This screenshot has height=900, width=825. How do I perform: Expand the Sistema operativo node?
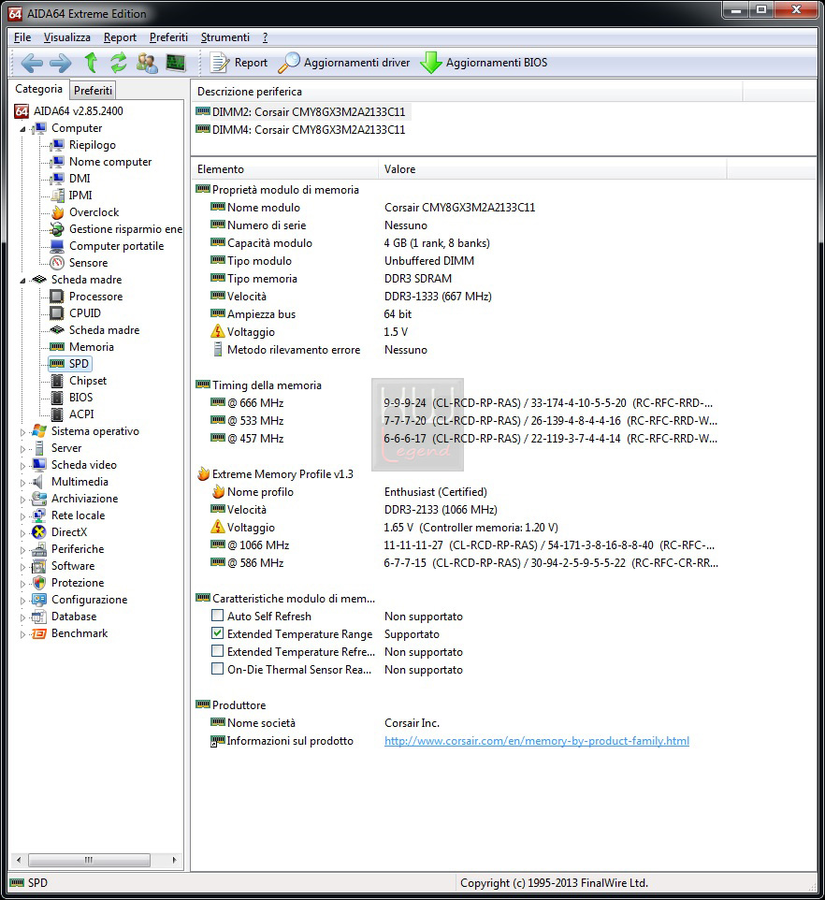[23, 432]
